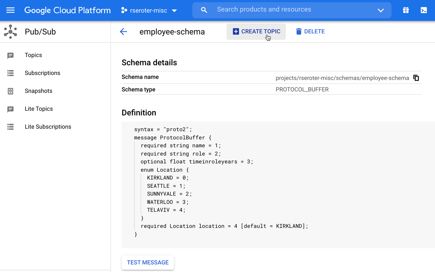435x272 pixels.
Task: Open the rseroter-misc project selector dropdown
Action: [149, 11]
